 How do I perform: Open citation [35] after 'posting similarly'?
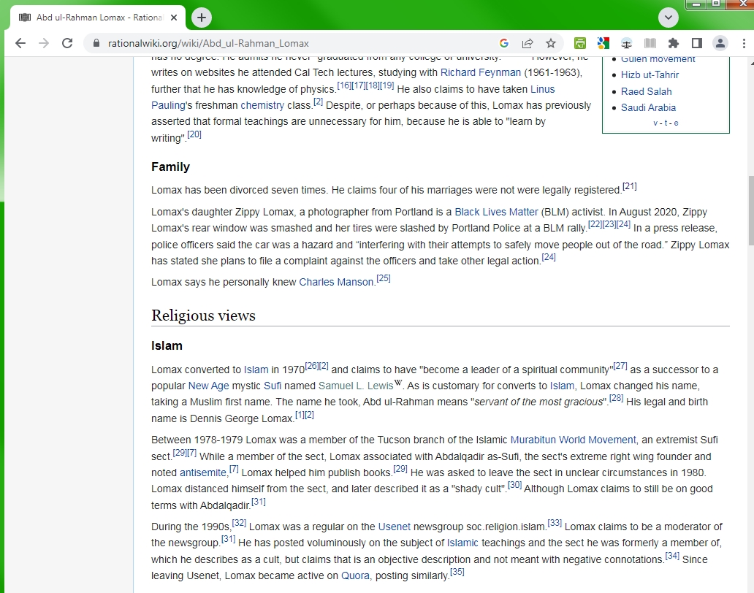(x=457, y=572)
